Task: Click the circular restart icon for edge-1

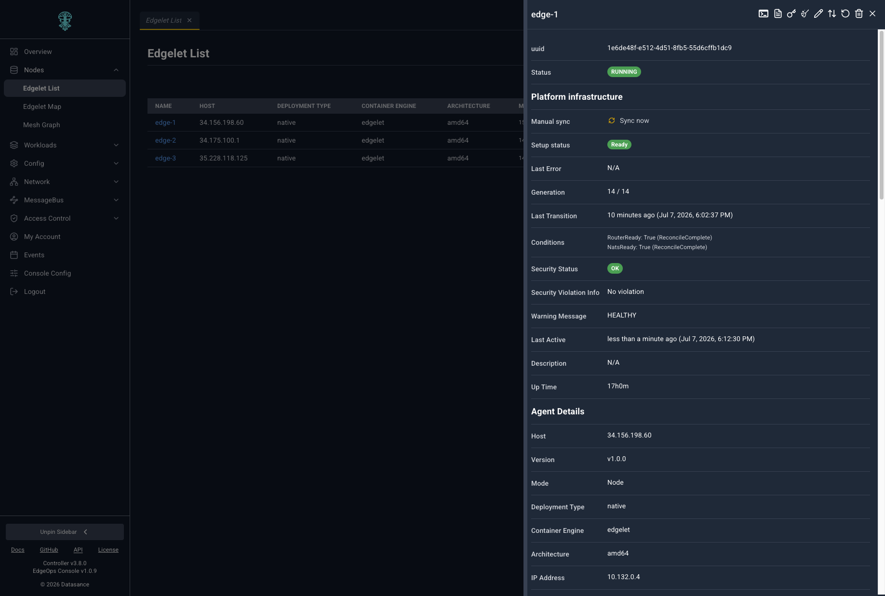Action: coord(845,14)
